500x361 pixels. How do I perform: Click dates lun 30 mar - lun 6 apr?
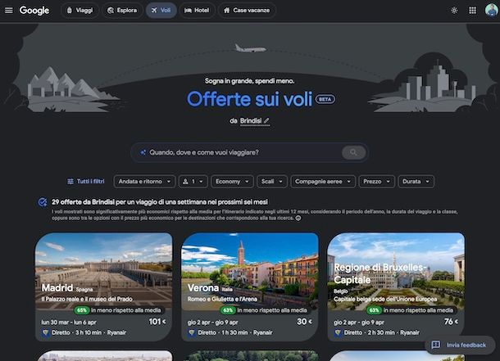coord(69,323)
